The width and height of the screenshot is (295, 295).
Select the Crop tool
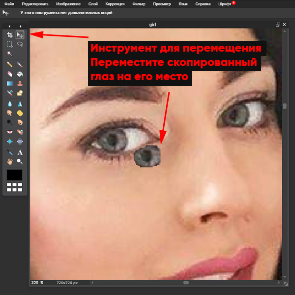(x=10, y=35)
